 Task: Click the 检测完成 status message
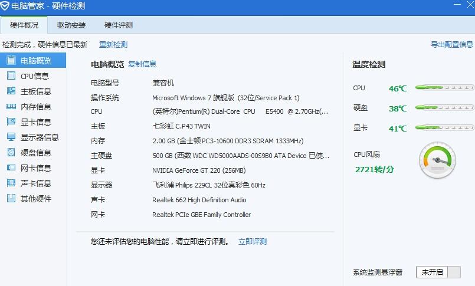pos(45,44)
